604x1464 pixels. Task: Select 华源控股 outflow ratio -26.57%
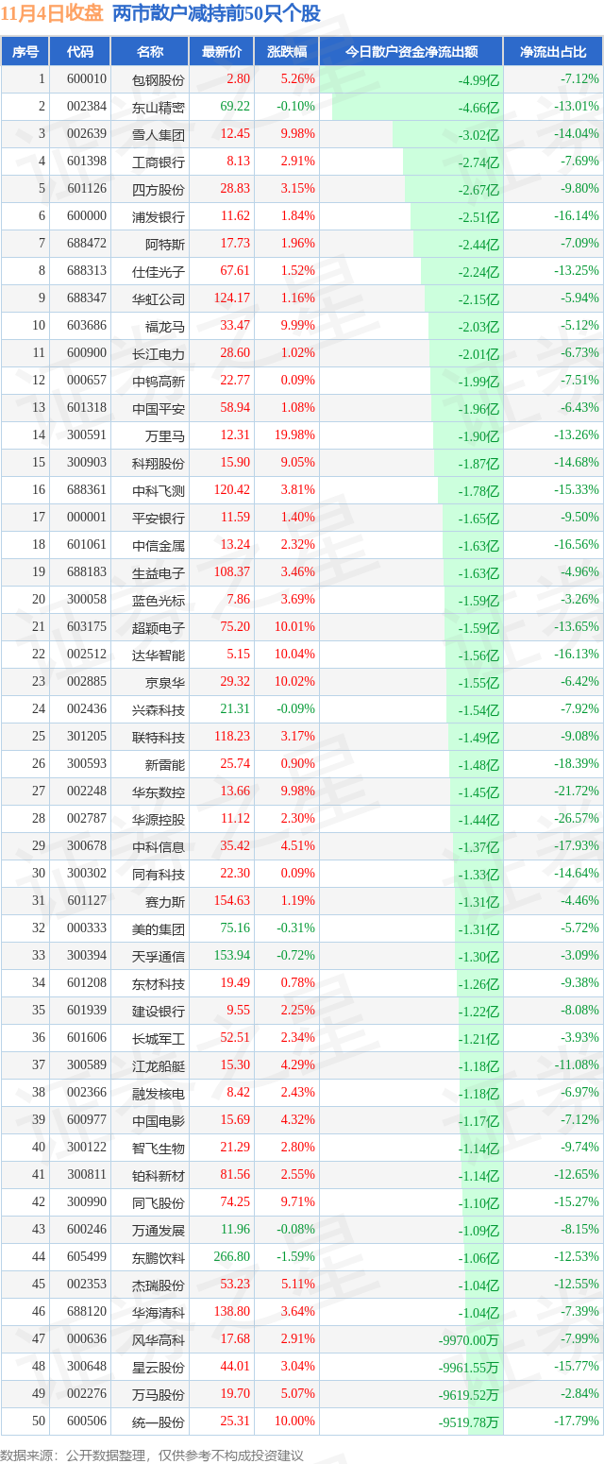578,820
